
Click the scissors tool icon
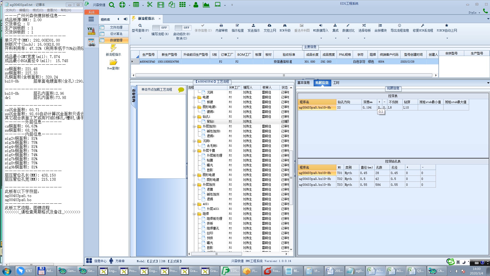(x=150, y=5)
